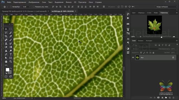Select the Magic Wand tool
179x100 pixels.
[11, 33]
